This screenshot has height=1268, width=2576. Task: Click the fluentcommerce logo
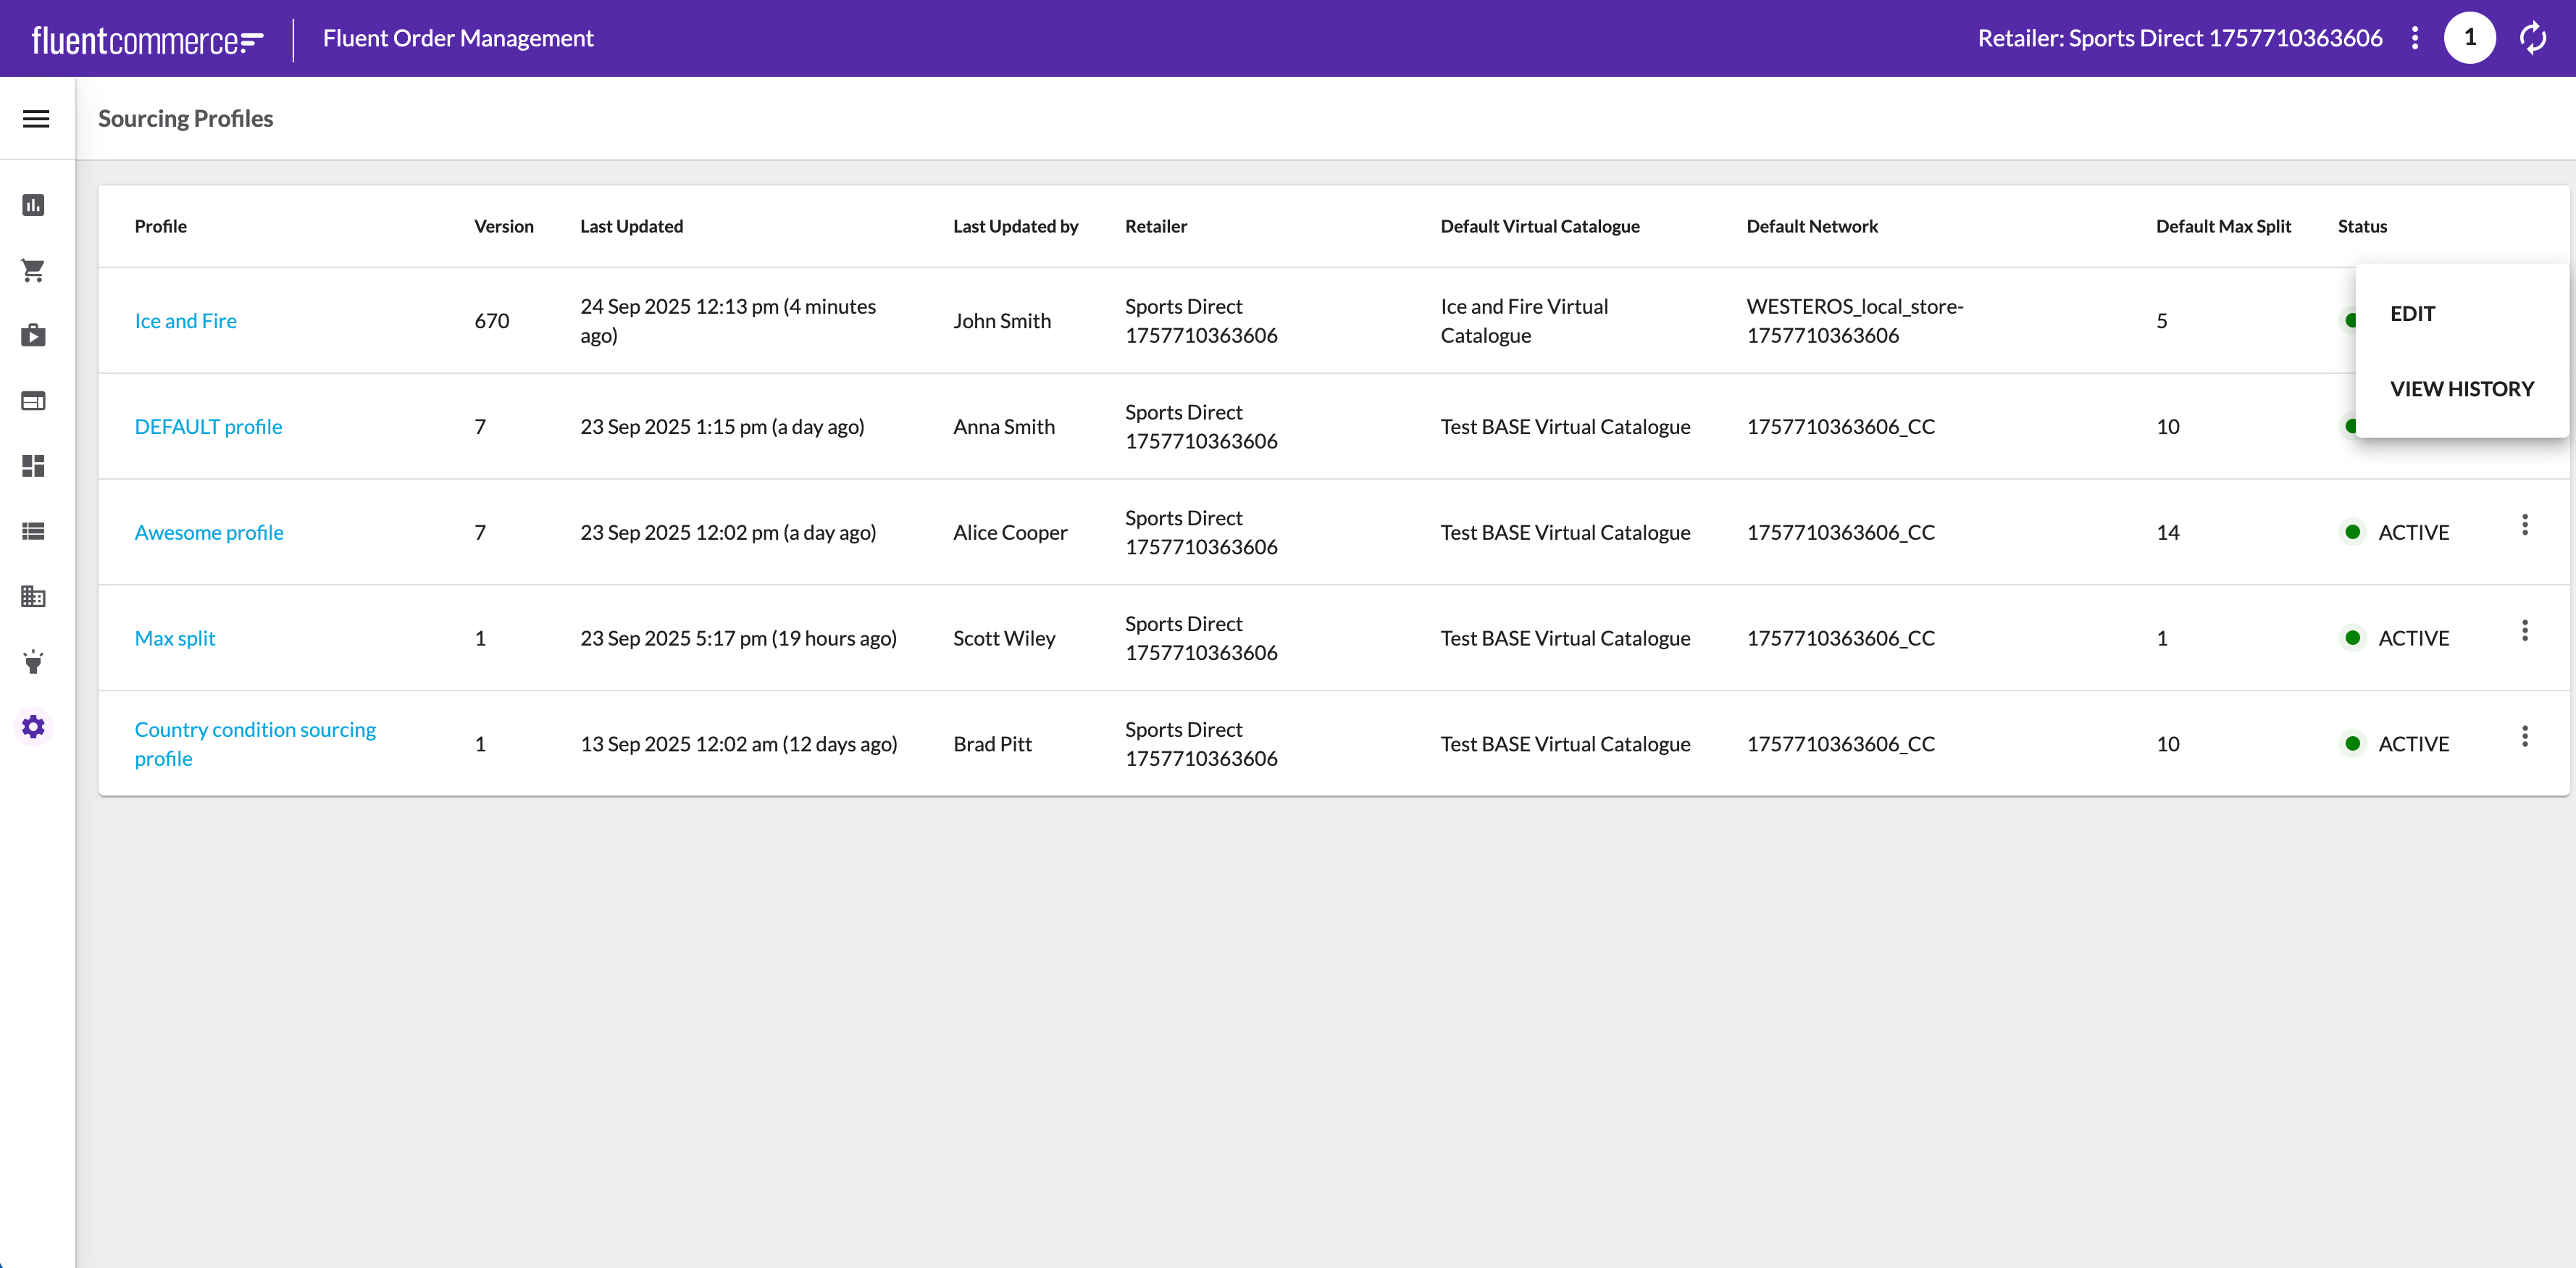pyautogui.click(x=147, y=40)
